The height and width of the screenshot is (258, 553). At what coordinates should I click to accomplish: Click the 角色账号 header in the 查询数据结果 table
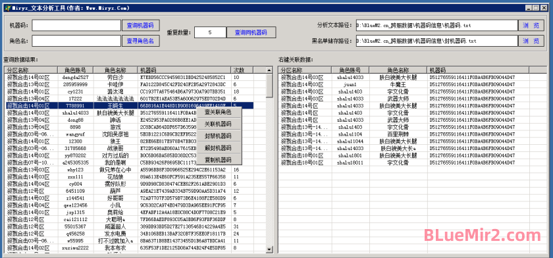click(x=76, y=70)
